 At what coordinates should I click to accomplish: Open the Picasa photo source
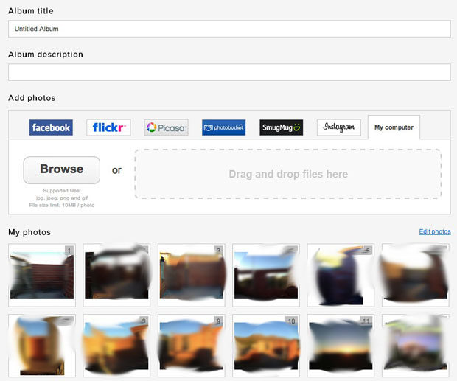pyautogui.click(x=166, y=127)
